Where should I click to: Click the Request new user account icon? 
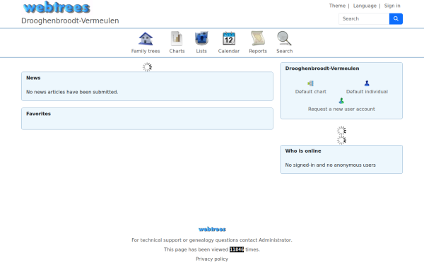pyautogui.click(x=341, y=101)
